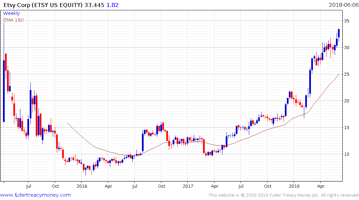Select the first 'Jul' label on the time axis
Image resolution: width=359 pixels, height=200 pixels.
29,186
